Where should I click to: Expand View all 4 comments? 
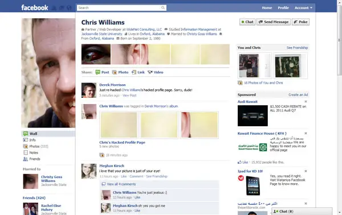(x=121, y=184)
